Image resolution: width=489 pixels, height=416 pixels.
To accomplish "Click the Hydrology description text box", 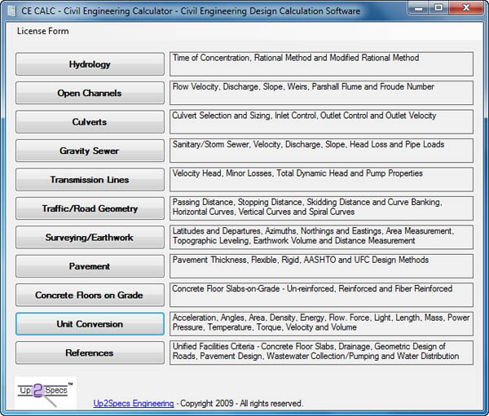I will pos(321,64).
